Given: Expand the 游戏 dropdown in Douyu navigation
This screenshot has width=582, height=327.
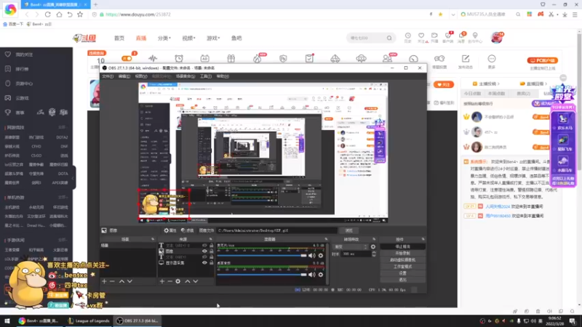Looking at the screenshot, I should [213, 39].
